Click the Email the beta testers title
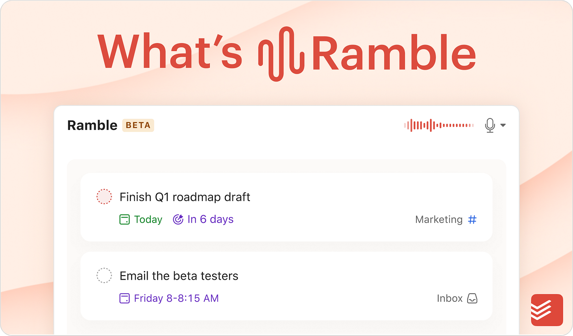The image size is (573, 336). click(179, 276)
